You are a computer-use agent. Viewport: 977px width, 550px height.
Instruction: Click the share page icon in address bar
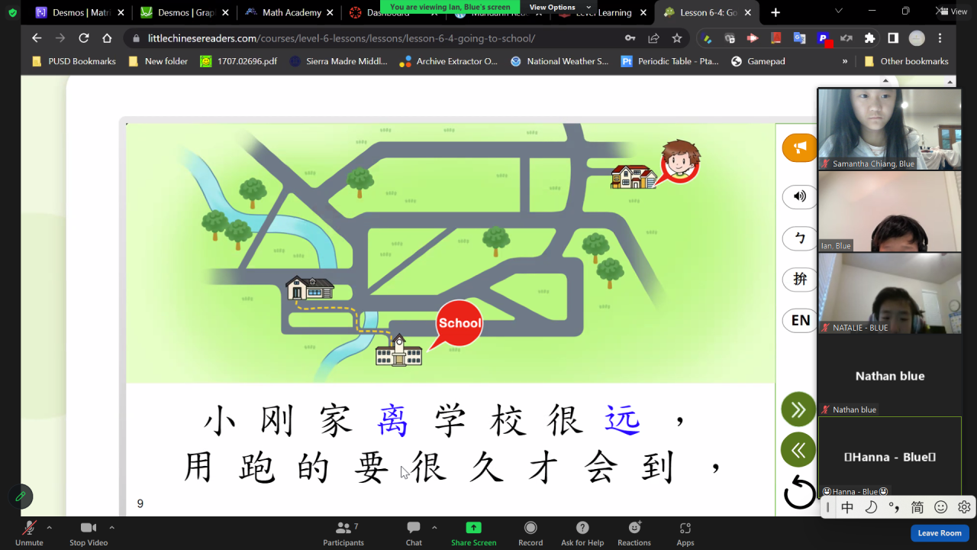[x=653, y=38]
